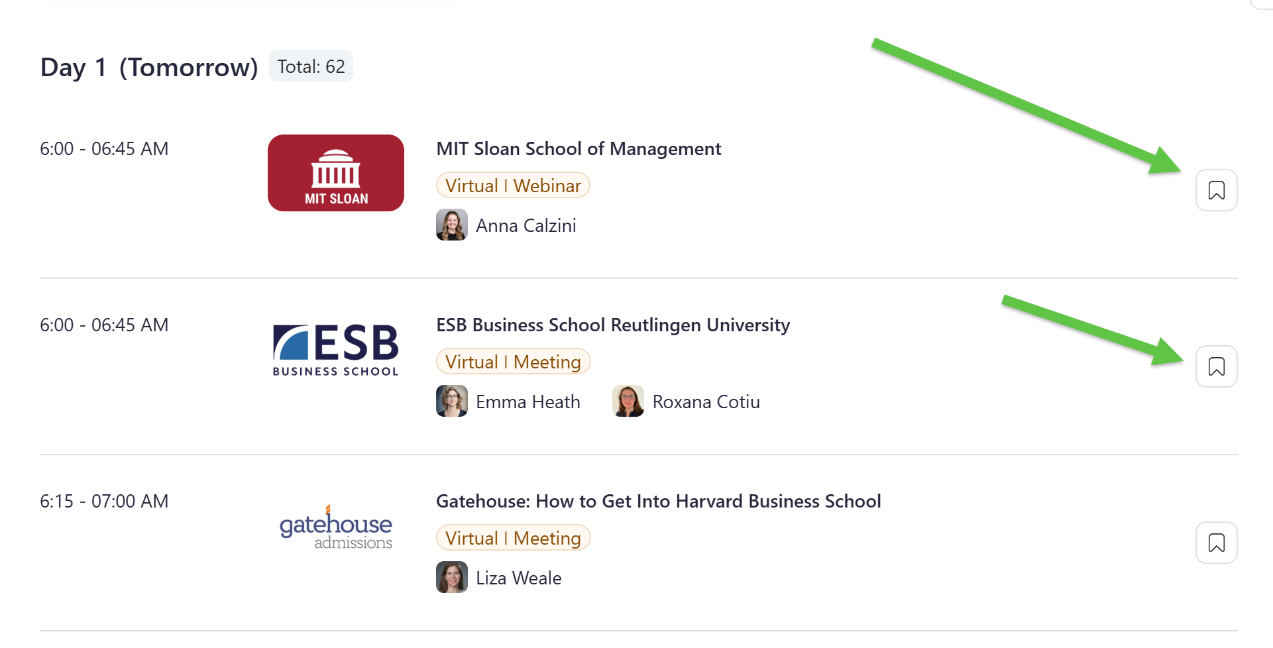This screenshot has width=1273, height=648.
Task: Click Emma Heath's profile photo
Action: pos(452,402)
